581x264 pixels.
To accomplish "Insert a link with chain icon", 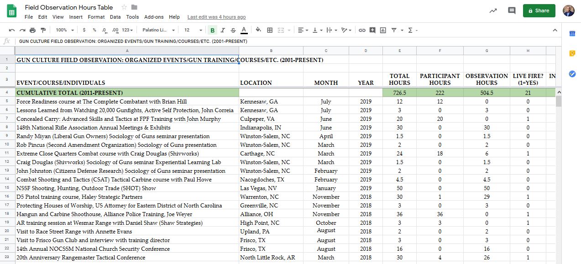I will pos(362,30).
